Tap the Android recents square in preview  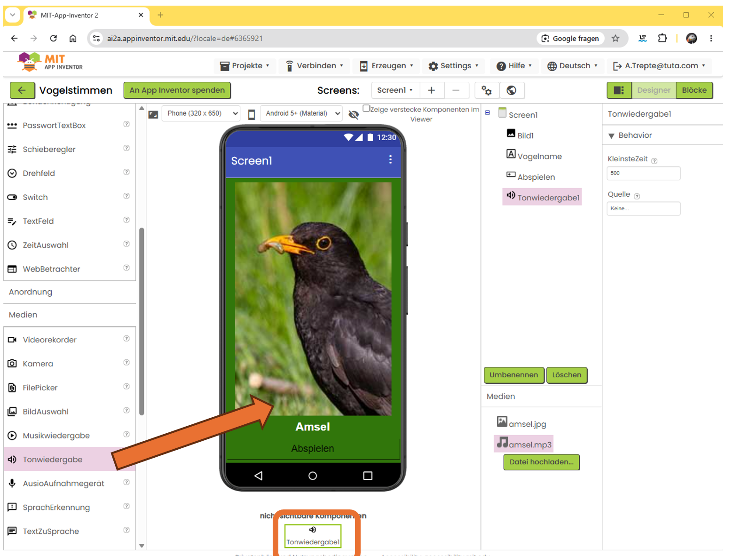368,476
